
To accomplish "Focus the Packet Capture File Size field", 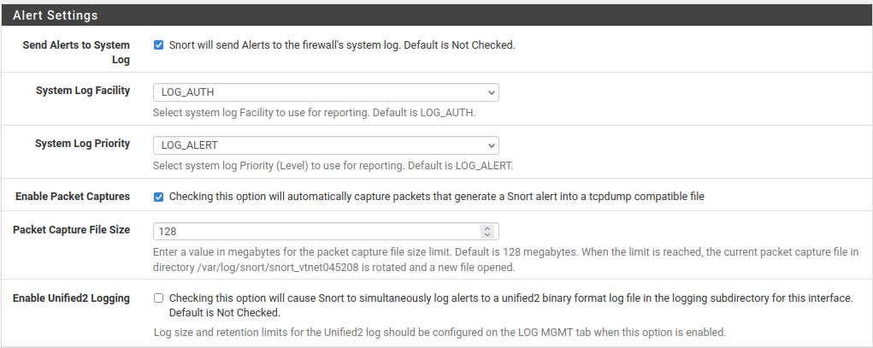I will tap(316, 232).
